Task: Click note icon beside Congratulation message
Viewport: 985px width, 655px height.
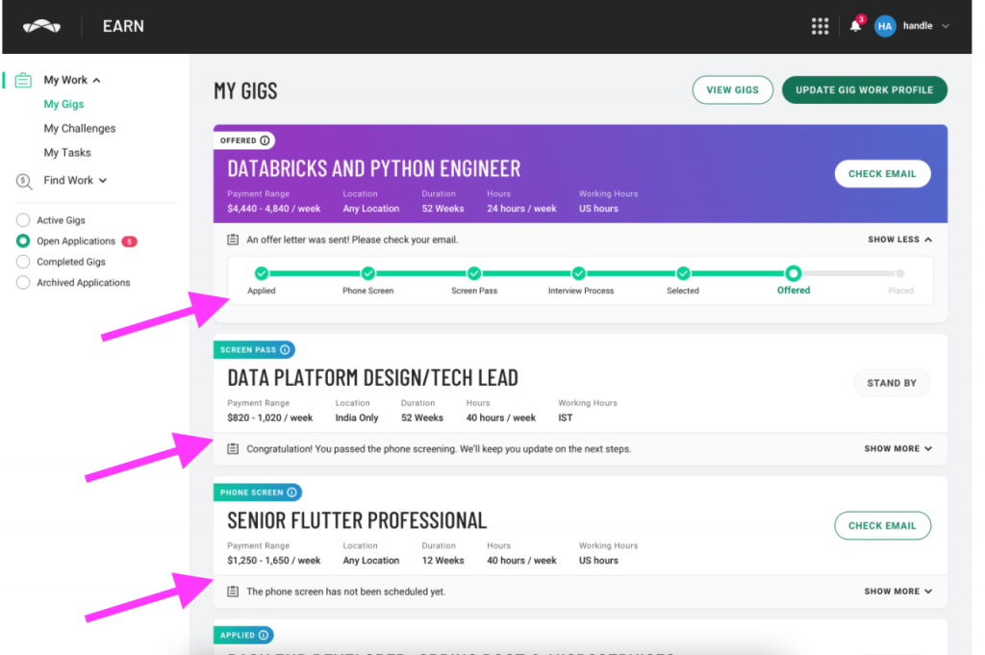Action: [233, 448]
